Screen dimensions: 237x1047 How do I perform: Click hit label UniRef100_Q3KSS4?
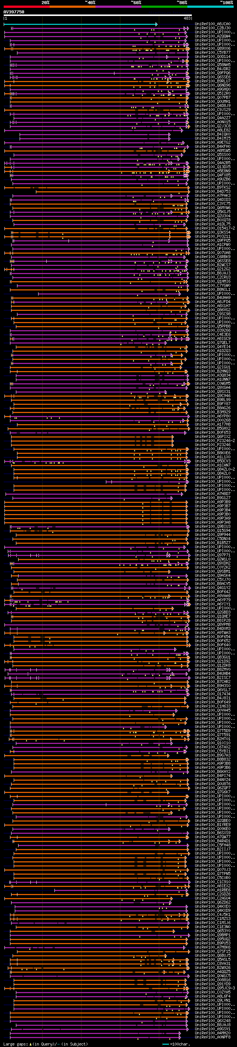(x=213, y=233)
